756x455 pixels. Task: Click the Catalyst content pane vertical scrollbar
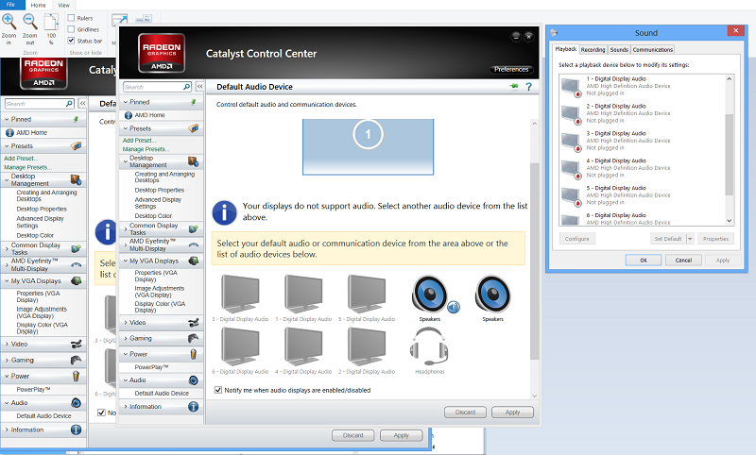(534, 261)
